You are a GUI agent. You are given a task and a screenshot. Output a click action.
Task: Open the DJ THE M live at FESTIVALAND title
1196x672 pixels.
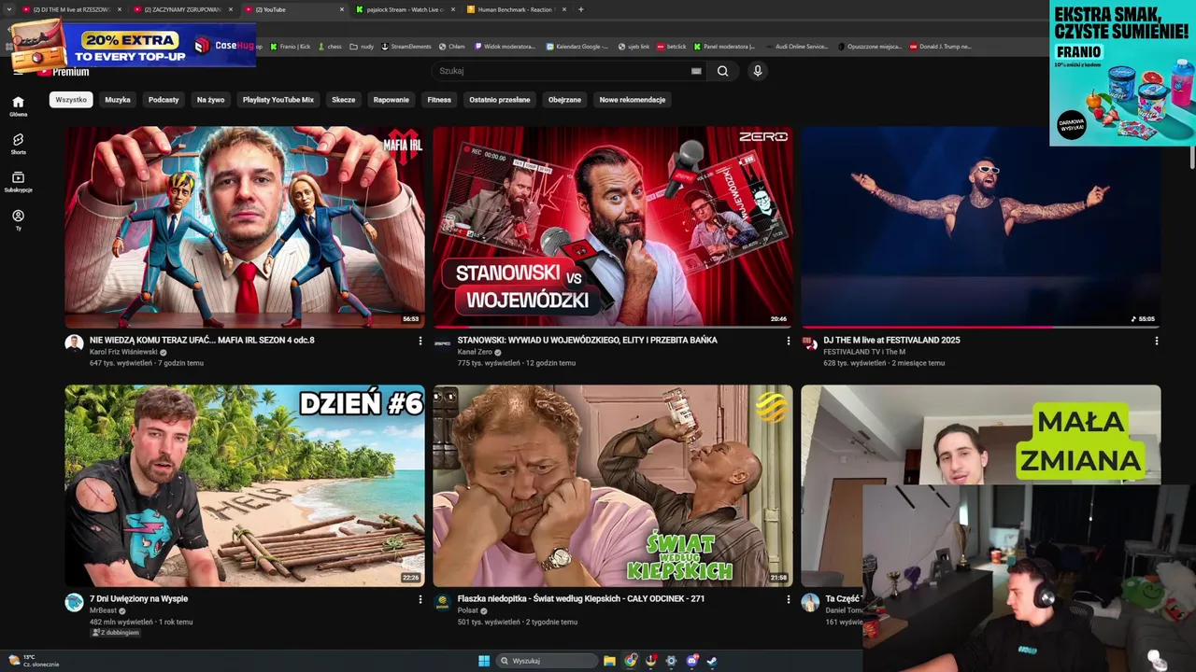[892, 341]
